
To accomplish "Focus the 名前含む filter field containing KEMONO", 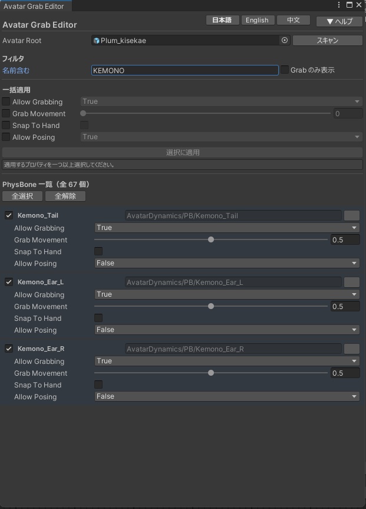I will [x=184, y=70].
